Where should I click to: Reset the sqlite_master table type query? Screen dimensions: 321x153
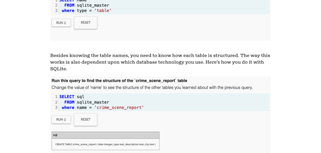click(86, 23)
